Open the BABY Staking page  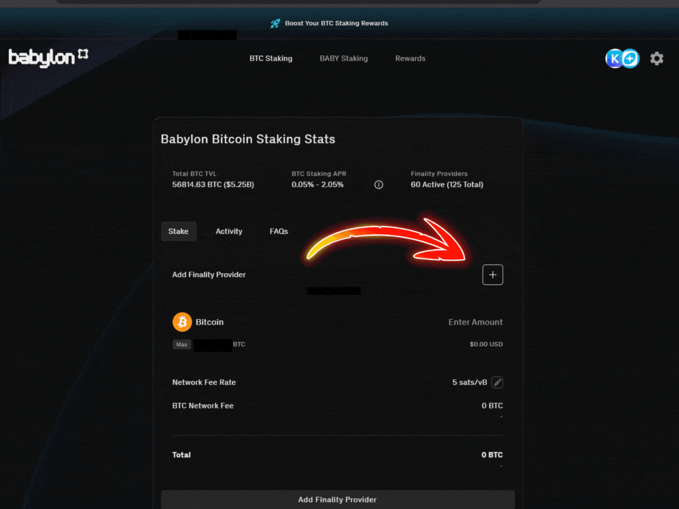[x=344, y=59]
